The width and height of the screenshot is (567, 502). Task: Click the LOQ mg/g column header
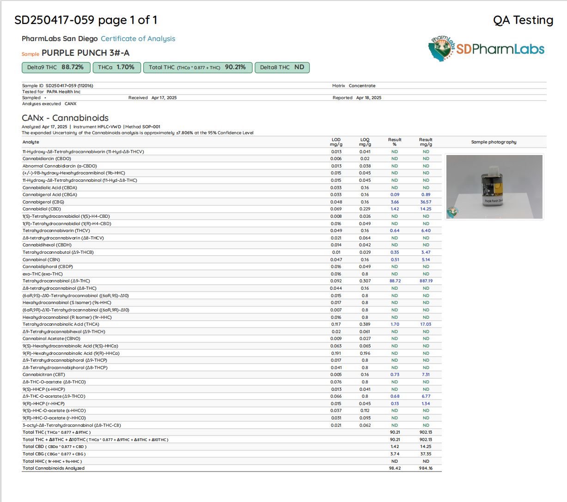pos(365,142)
